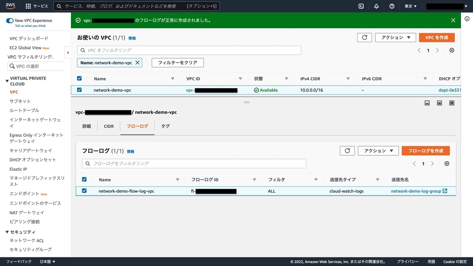Grab the split panel resize handle

(247, 102)
